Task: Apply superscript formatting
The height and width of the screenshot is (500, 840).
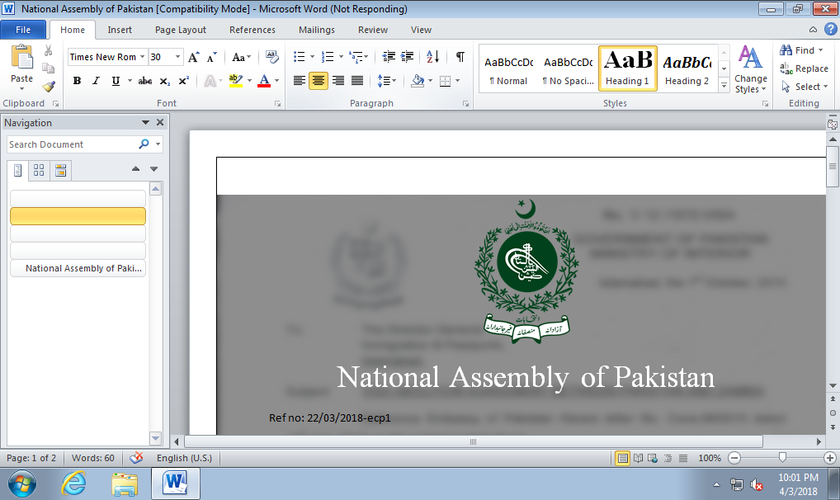Action: pyautogui.click(x=184, y=81)
